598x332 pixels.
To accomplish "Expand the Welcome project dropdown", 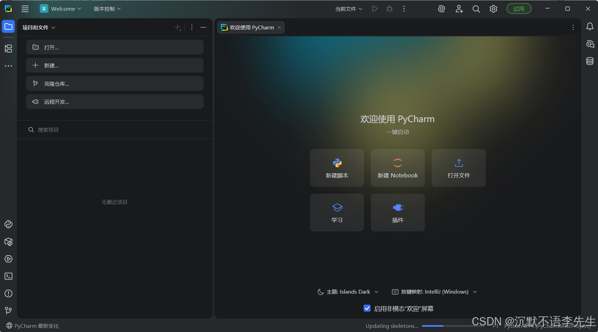I will click(61, 9).
